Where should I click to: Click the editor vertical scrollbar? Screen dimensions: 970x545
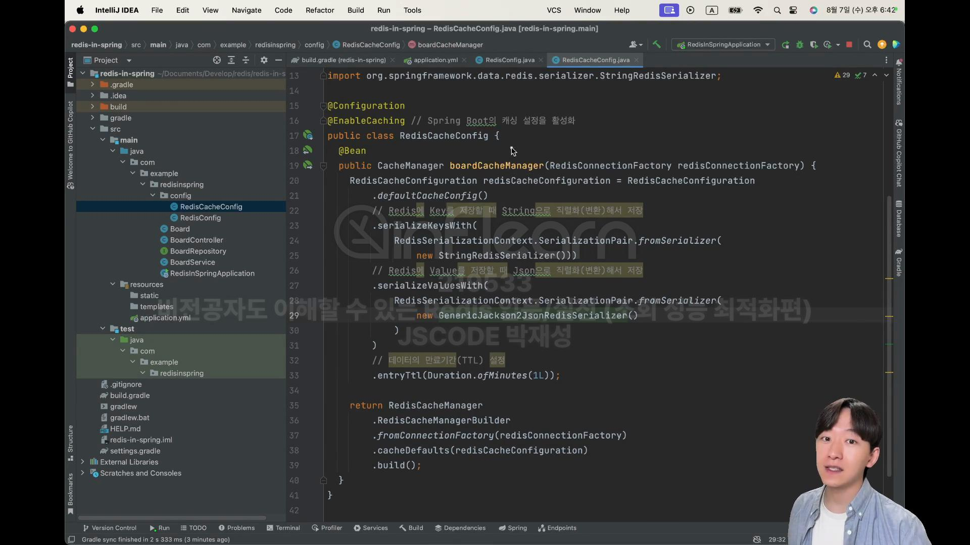889,336
